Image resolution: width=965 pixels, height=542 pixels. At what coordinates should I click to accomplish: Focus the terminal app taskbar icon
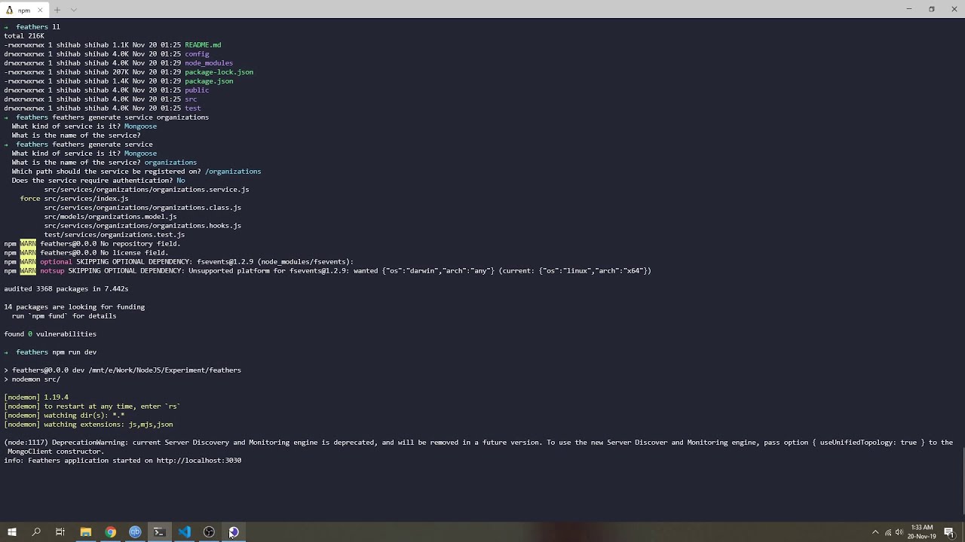(x=159, y=532)
